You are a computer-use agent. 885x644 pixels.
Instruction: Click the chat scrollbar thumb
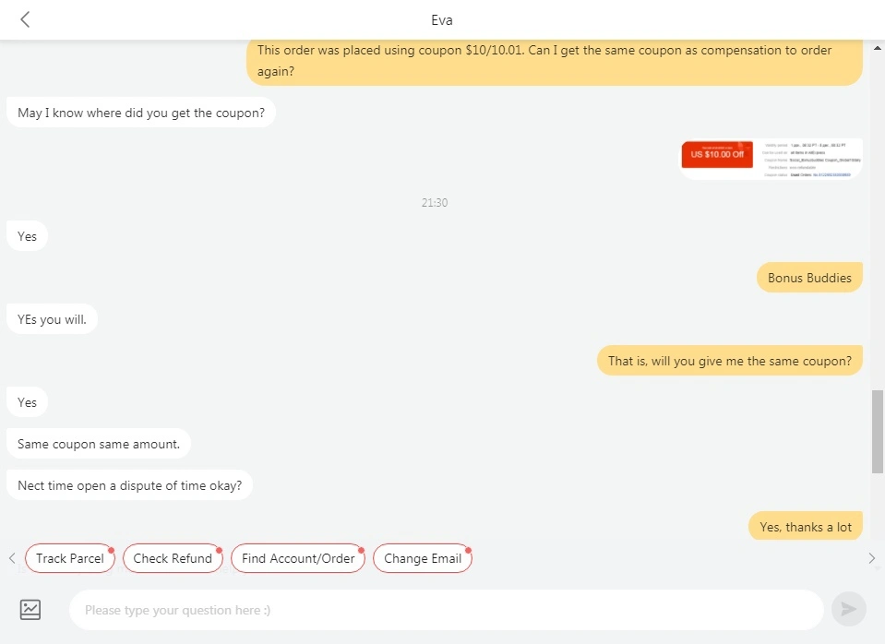(877, 431)
